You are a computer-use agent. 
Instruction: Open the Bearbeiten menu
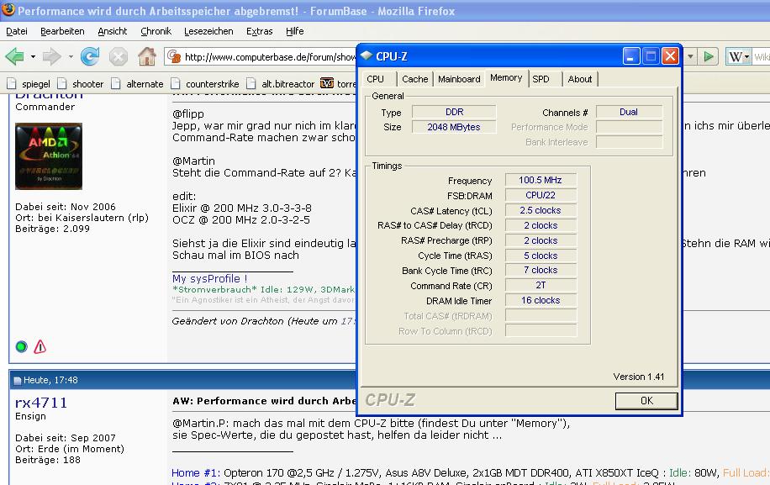(x=62, y=31)
